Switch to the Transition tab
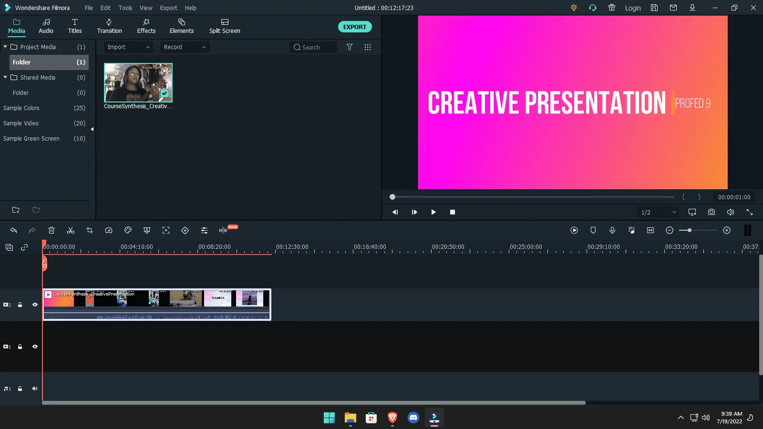 click(109, 27)
